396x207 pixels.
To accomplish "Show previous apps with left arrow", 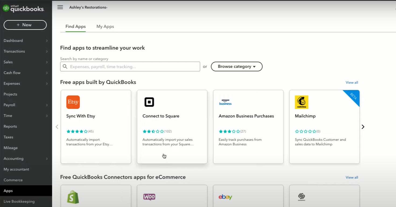I will [x=57, y=127].
